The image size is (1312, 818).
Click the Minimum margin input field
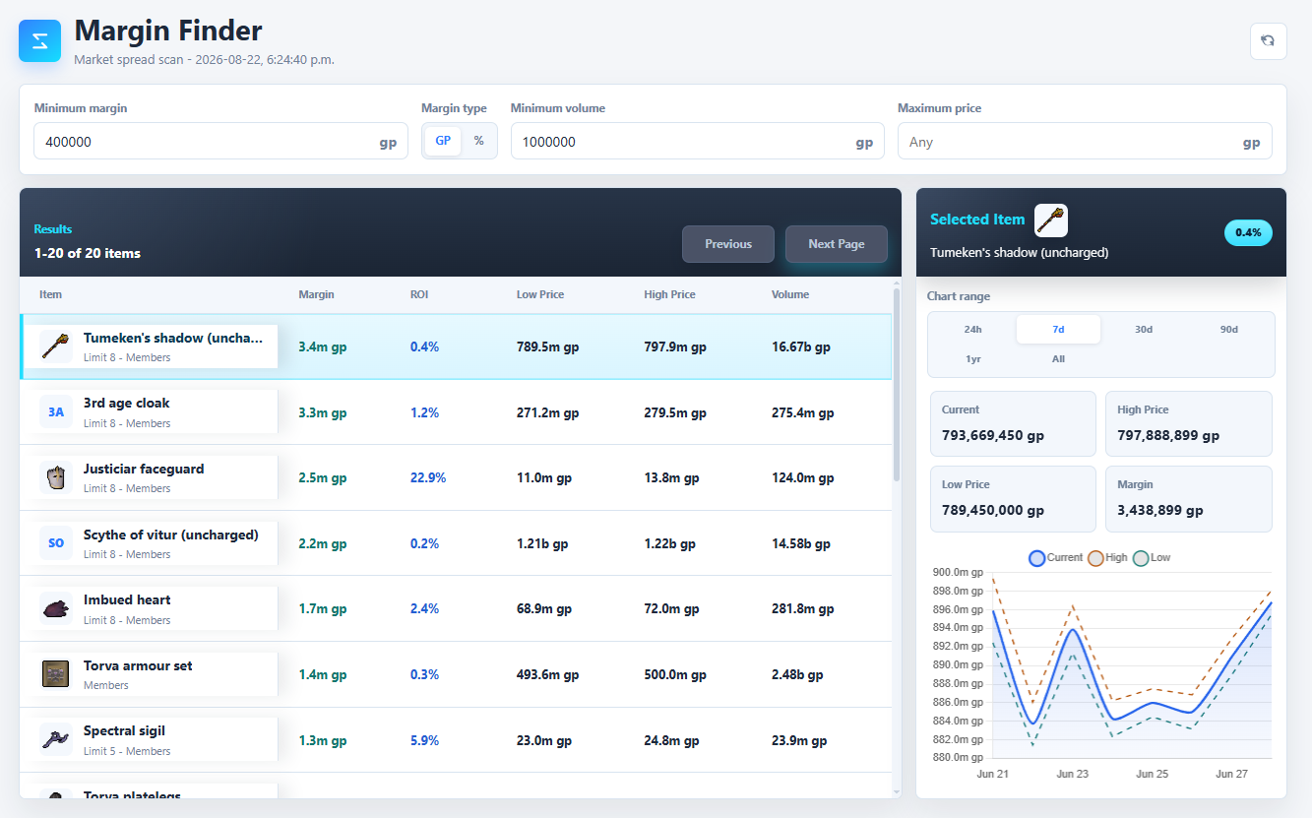click(x=220, y=142)
